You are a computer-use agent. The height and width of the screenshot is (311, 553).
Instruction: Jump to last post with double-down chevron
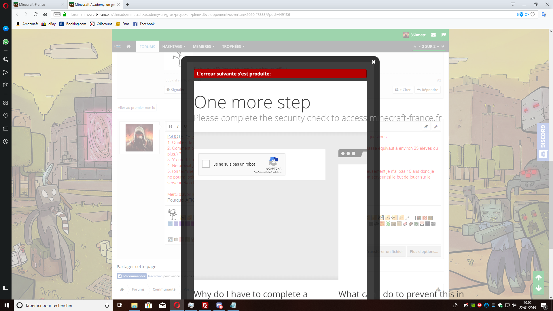pyautogui.click(x=443, y=46)
